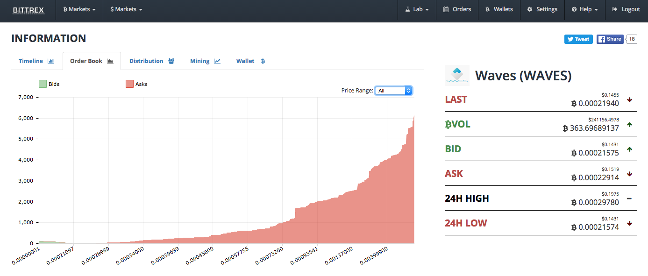
Task: Share the page on Facebook
Action: pyautogui.click(x=610, y=39)
